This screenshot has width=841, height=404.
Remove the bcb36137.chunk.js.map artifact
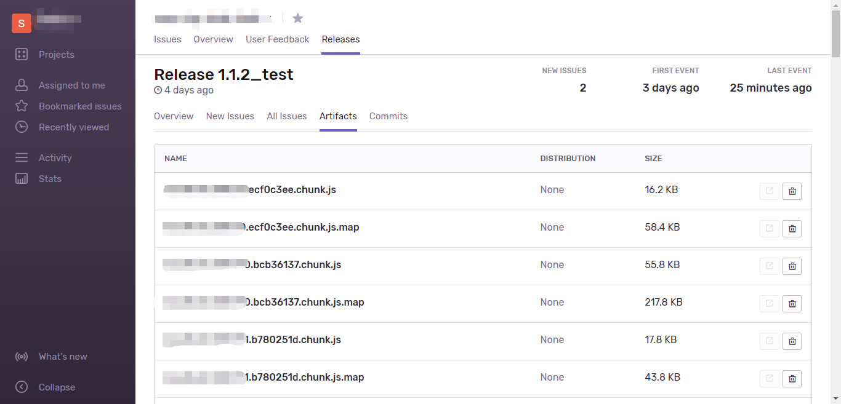tap(792, 304)
